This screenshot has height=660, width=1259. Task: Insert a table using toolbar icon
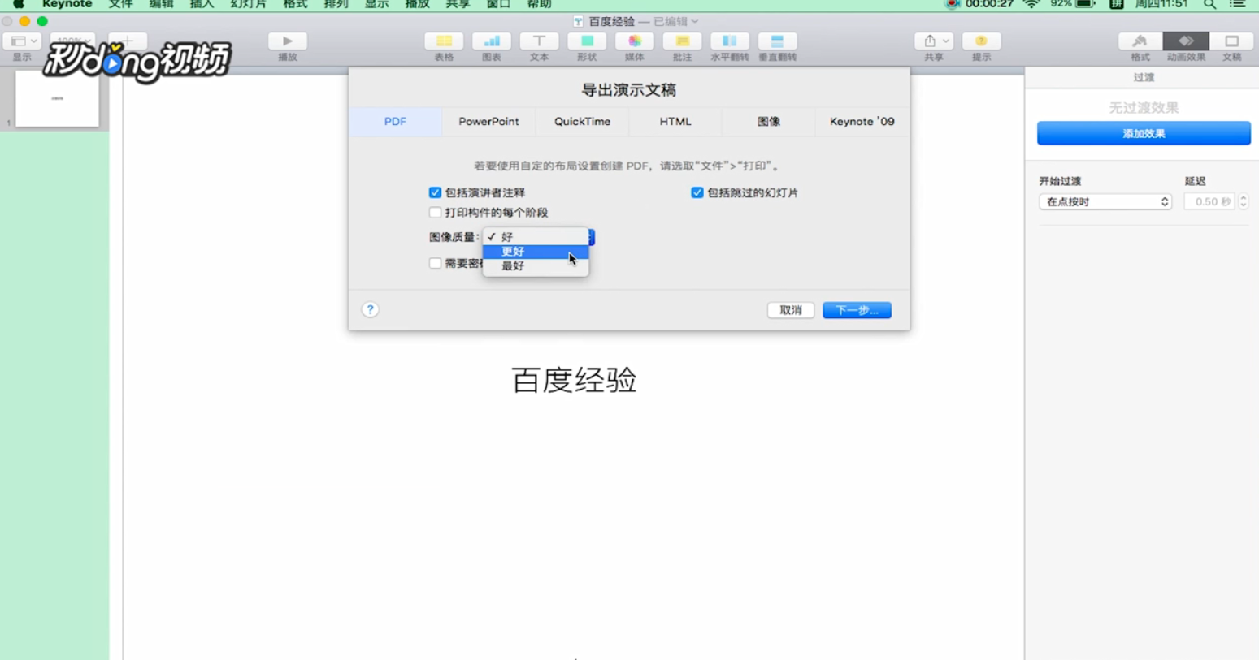coord(444,41)
